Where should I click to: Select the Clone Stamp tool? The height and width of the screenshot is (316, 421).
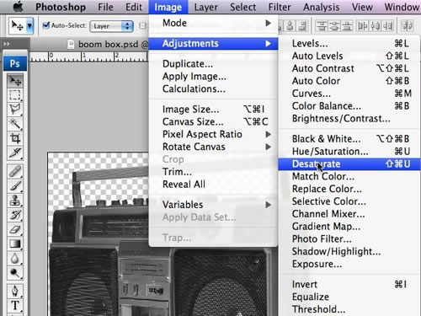tap(15, 201)
